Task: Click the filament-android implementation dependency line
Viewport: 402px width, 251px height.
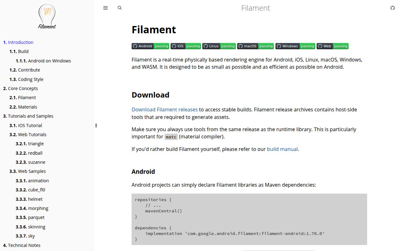Action: click(235, 233)
